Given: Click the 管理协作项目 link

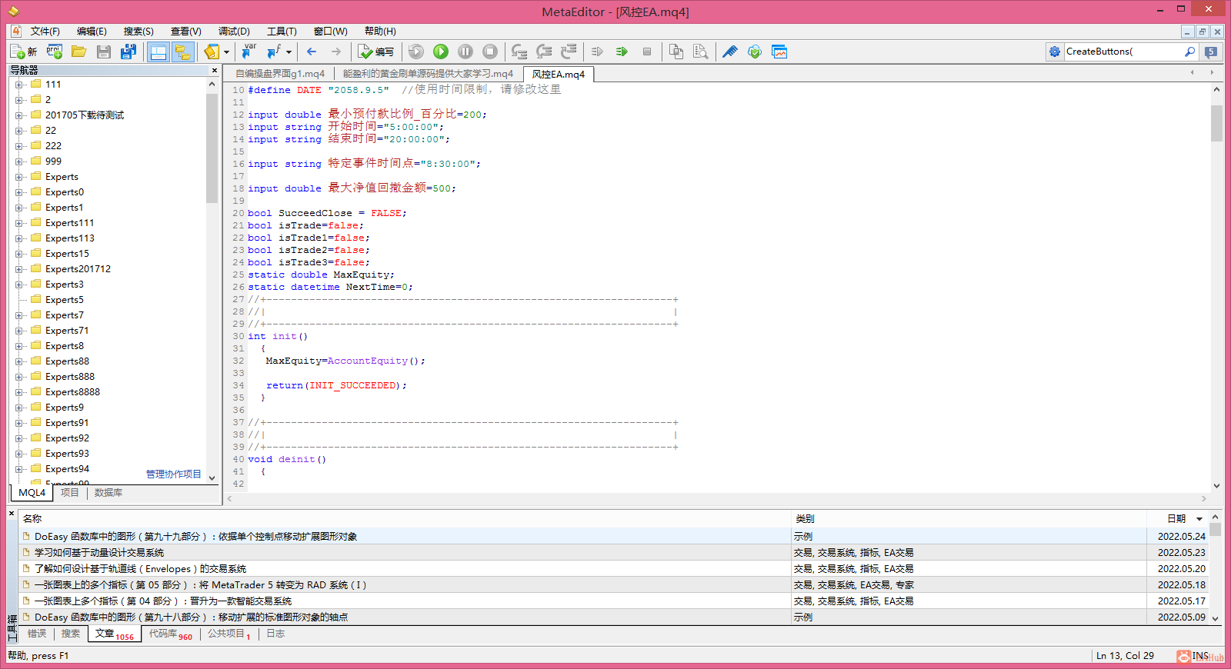Looking at the screenshot, I should coord(174,474).
